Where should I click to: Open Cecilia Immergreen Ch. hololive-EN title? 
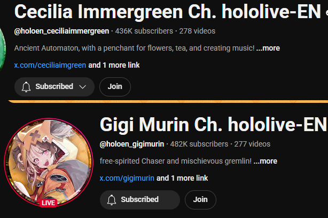168,12
